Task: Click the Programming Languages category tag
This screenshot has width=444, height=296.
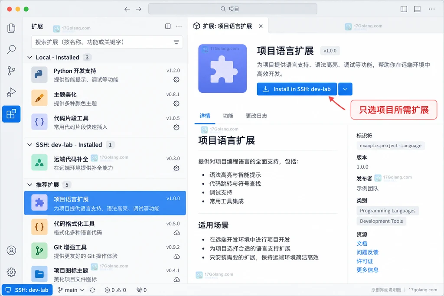Action: click(x=388, y=211)
